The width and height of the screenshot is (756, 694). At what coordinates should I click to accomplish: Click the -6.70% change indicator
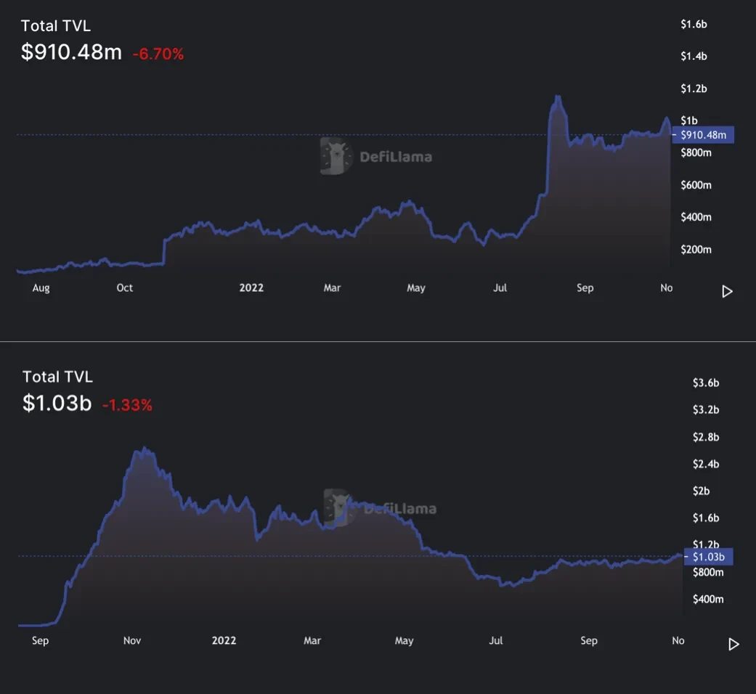click(158, 54)
